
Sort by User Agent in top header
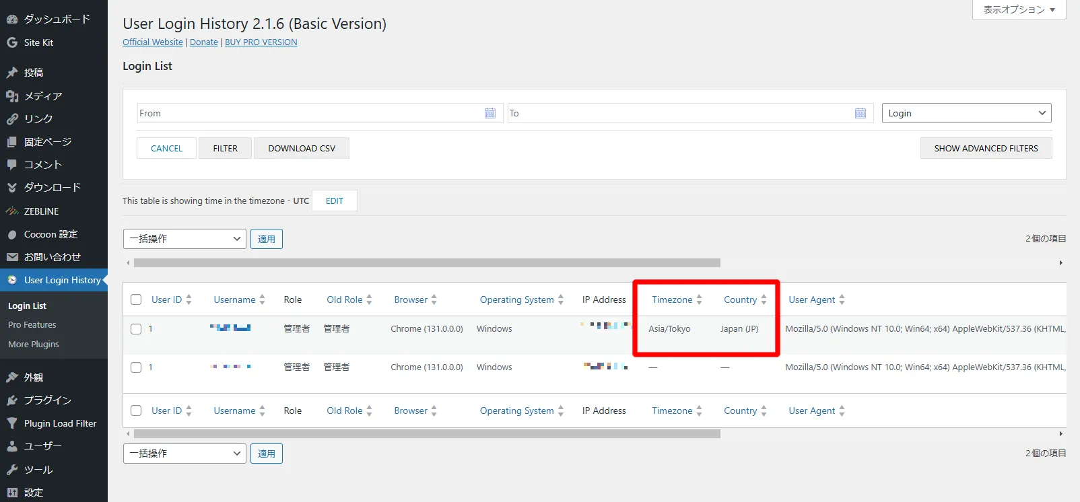click(811, 299)
